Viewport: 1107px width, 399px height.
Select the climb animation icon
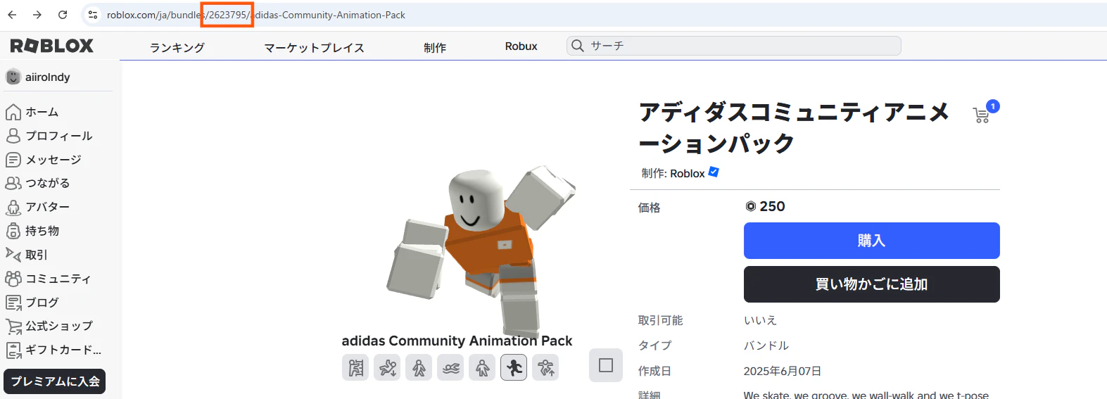click(355, 367)
